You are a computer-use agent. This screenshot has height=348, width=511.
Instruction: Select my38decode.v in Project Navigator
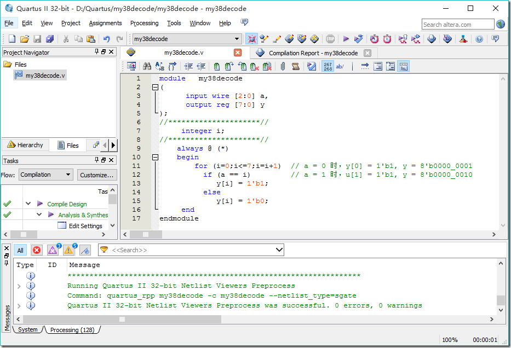point(40,76)
